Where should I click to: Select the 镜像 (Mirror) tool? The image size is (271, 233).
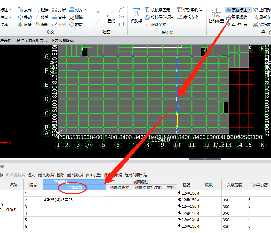[x=25, y=24]
